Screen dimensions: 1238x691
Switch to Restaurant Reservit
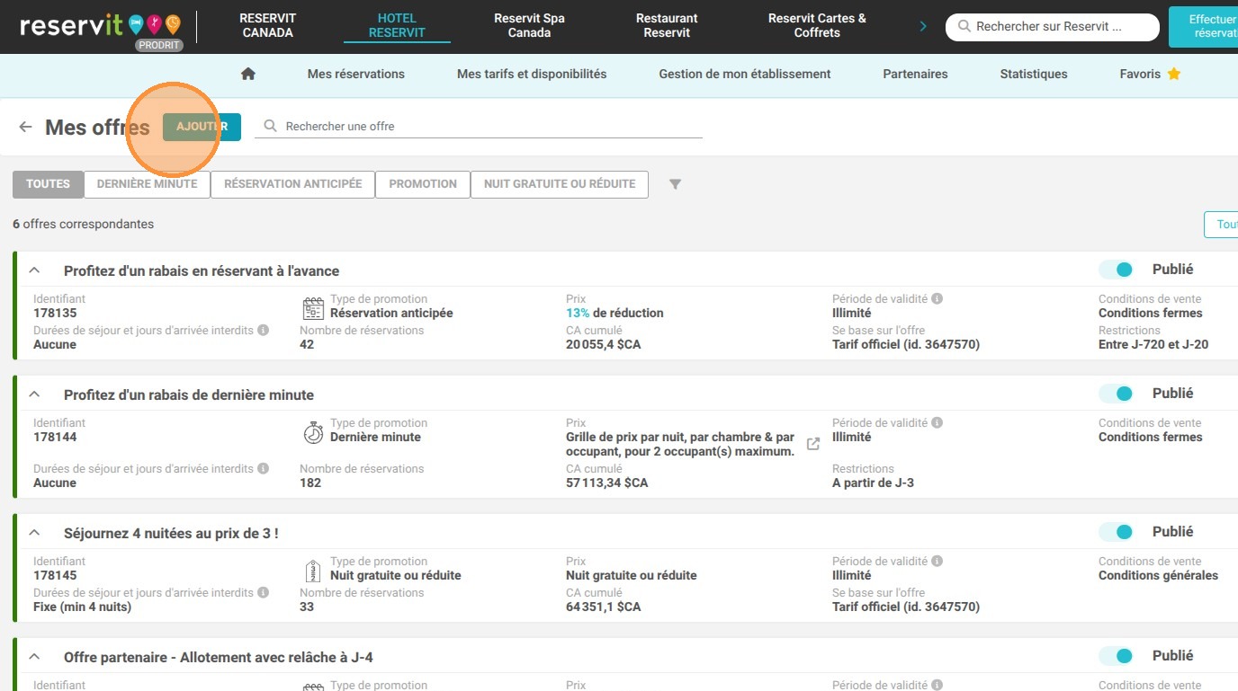tap(667, 25)
